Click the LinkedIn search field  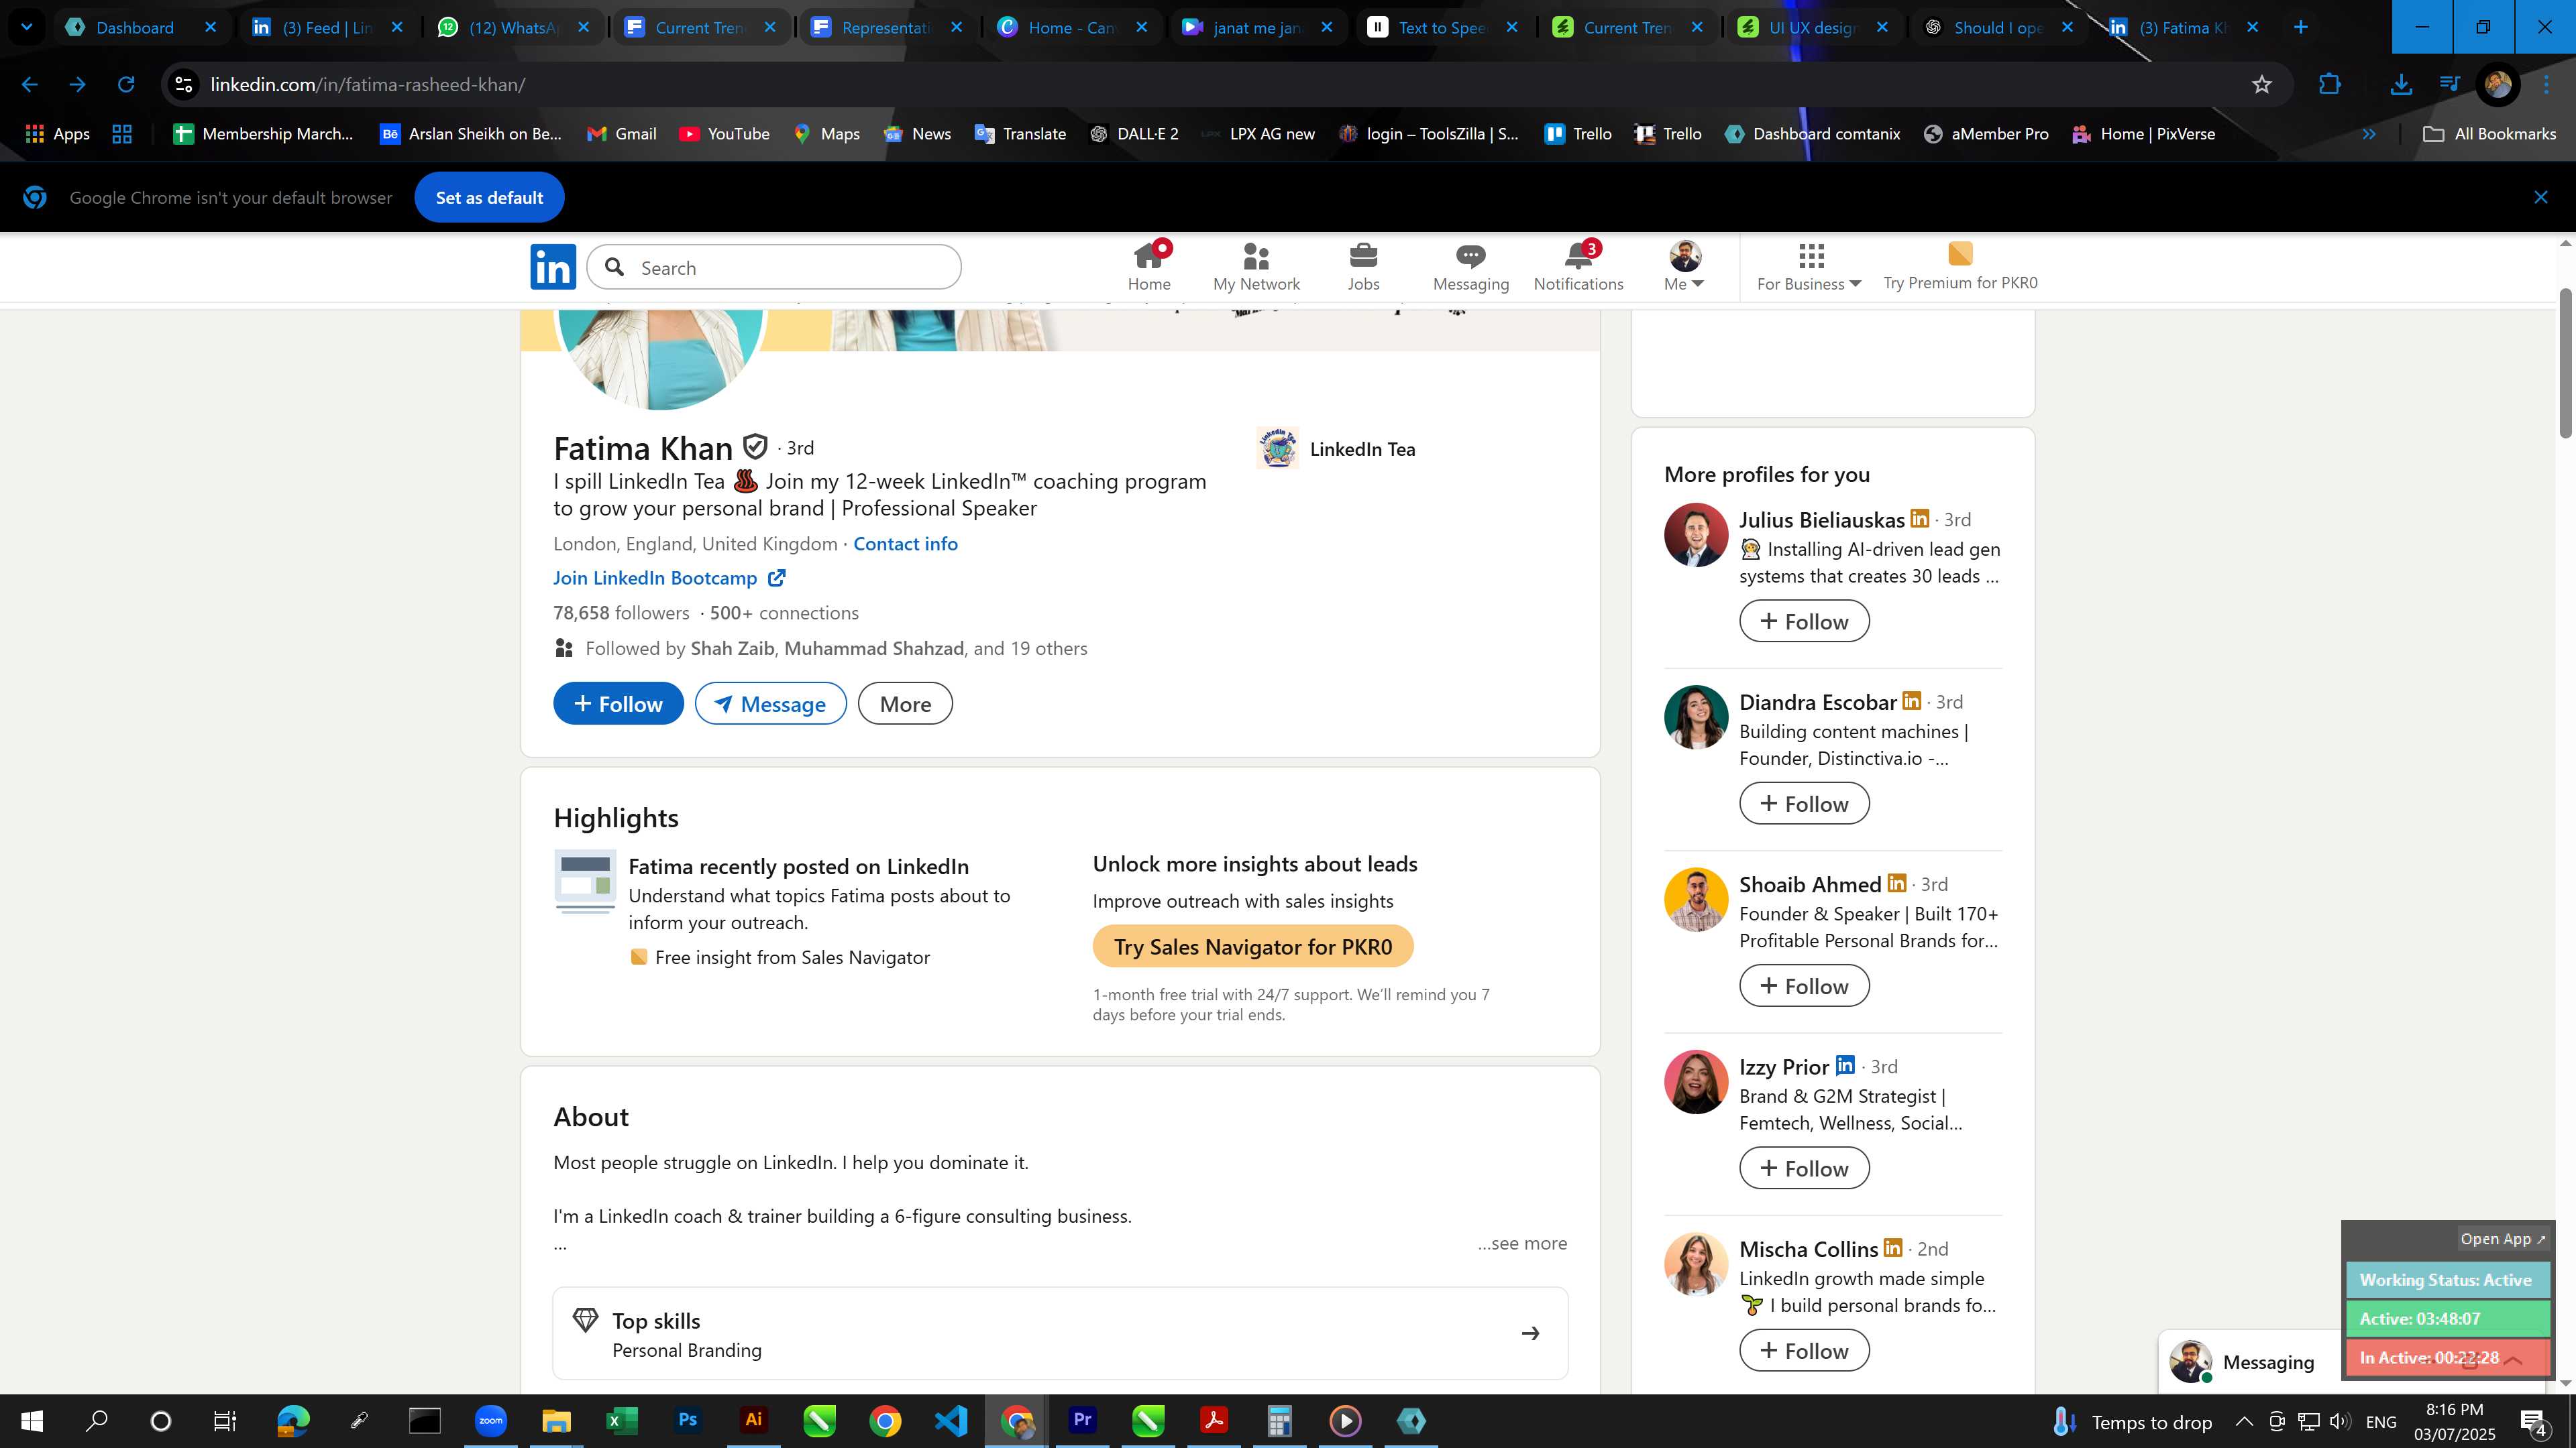pos(774,267)
